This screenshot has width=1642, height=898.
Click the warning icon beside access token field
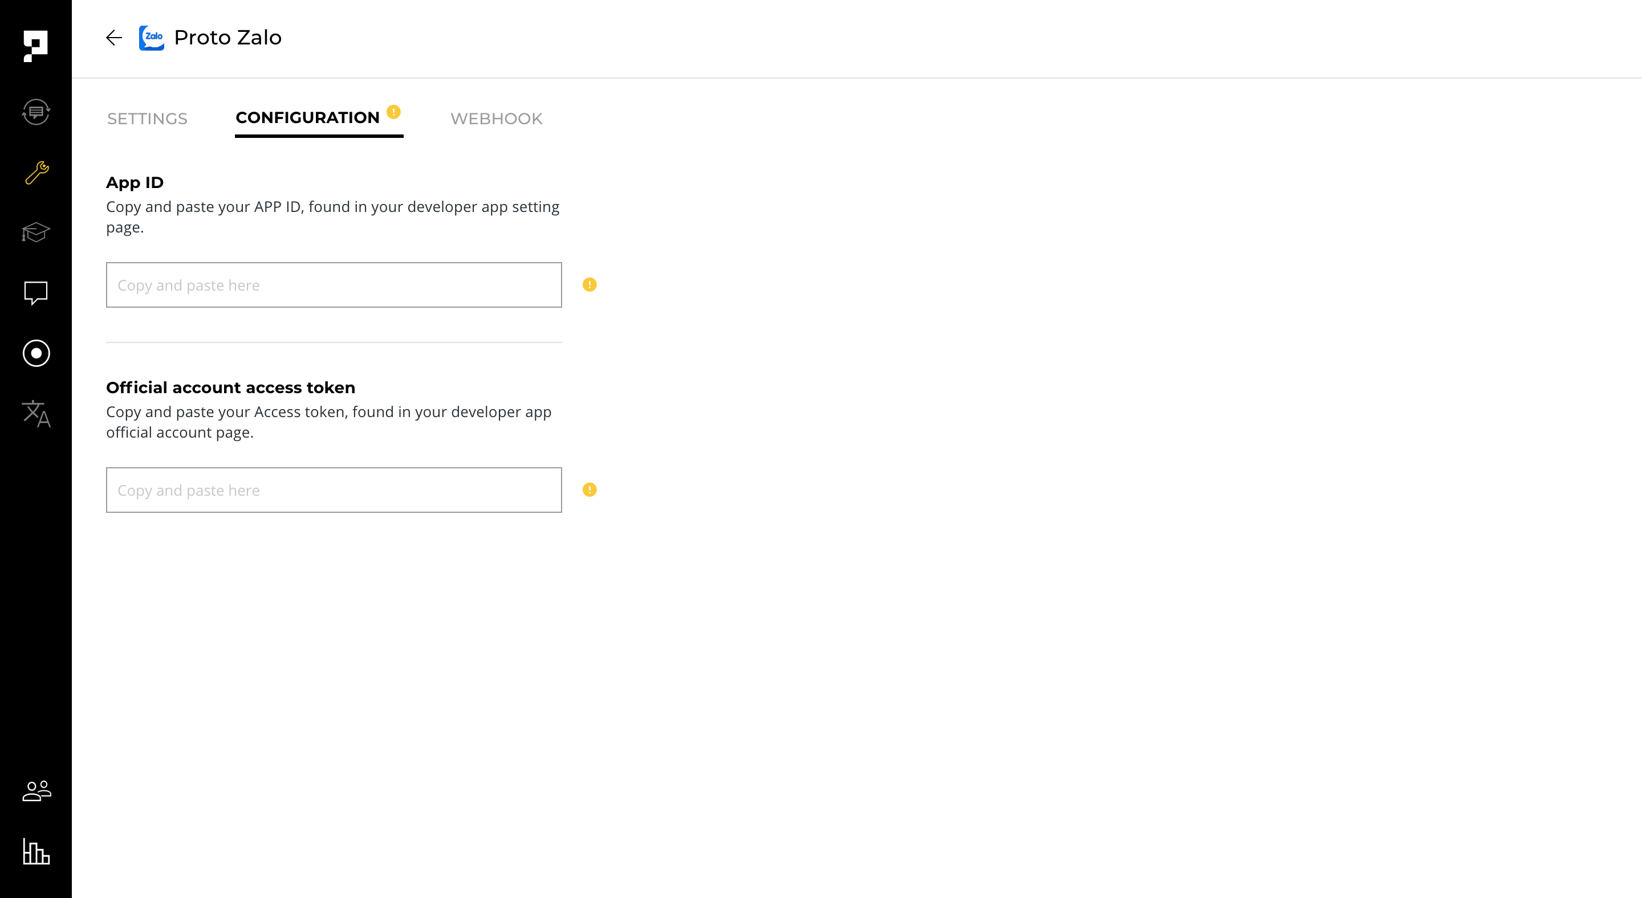coord(590,490)
